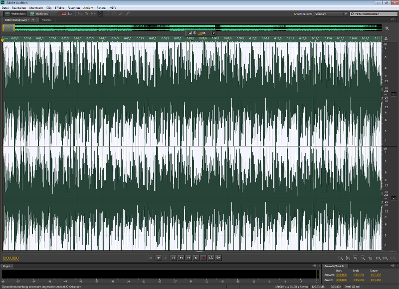The image size is (399, 289).
Task: Open the Multitrack menu
Action: pyautogui.click(x=36, y=8)
